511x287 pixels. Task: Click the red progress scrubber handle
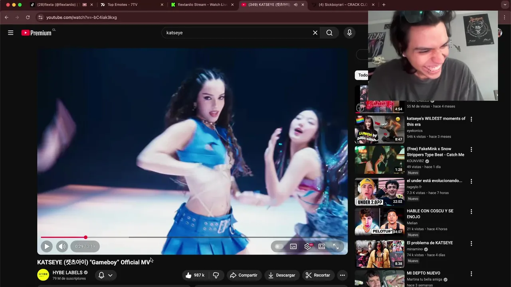85,237
